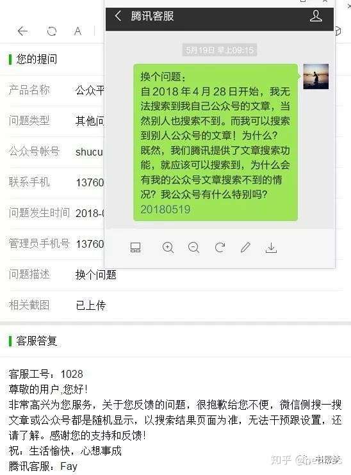
Task: Click the 腾讯客服 title in the header
Action: coord(152,16)
